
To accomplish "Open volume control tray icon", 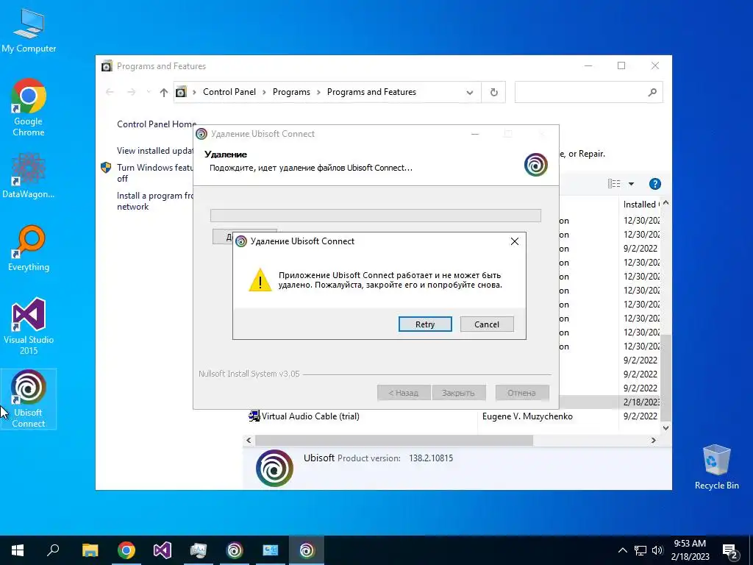I will tap(657, 550).
